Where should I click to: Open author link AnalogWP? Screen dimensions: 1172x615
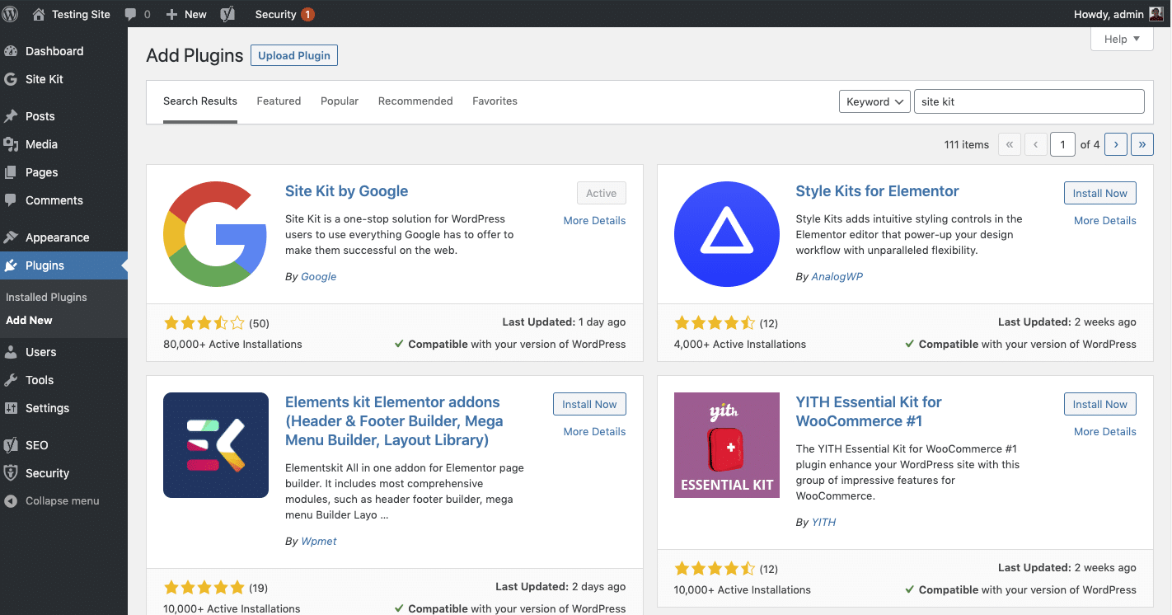point(837,276)
